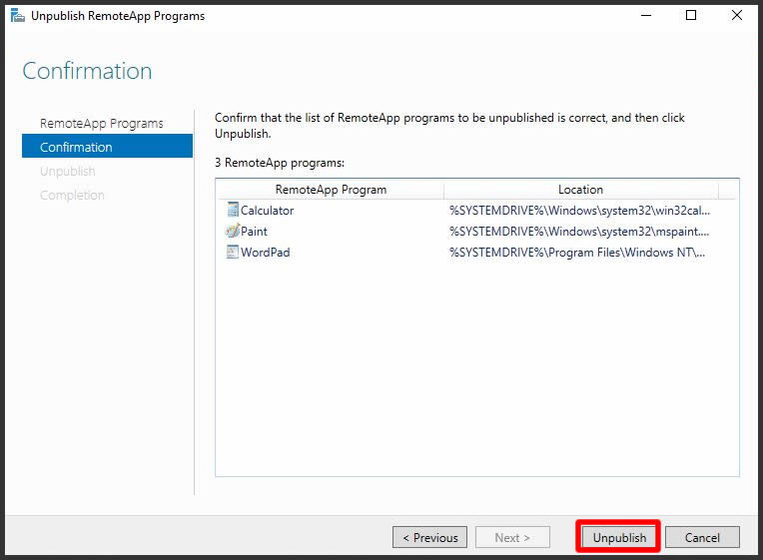Select the Unpublish step in the sidebar
The image size is (763, 560).
point(68,171)
